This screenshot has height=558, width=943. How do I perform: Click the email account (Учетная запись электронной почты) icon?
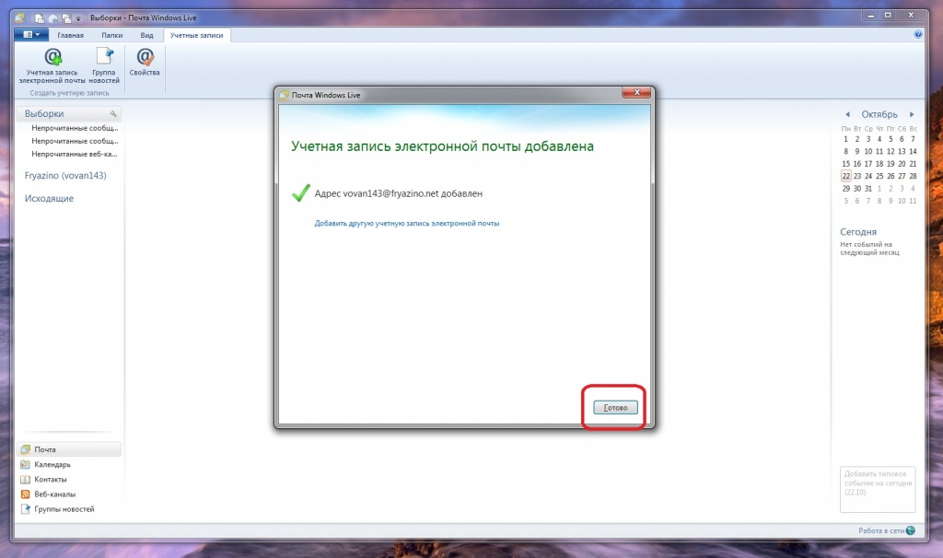52,58
